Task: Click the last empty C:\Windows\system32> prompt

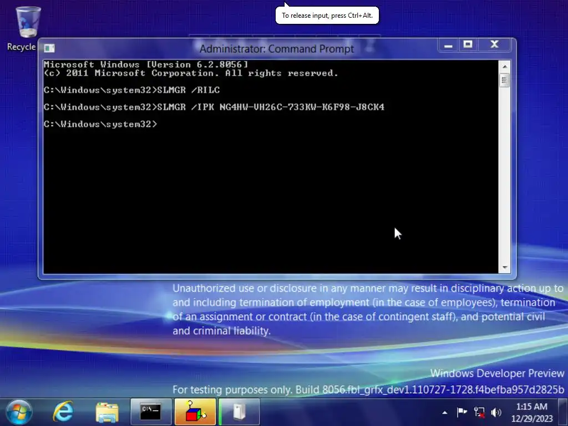Action: coord(100,124)
